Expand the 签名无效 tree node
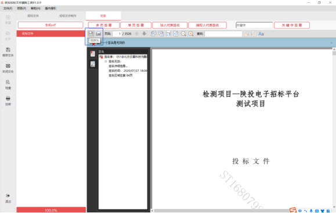The height and width of the screenshot is (213, 336). (x=106, y=61)
